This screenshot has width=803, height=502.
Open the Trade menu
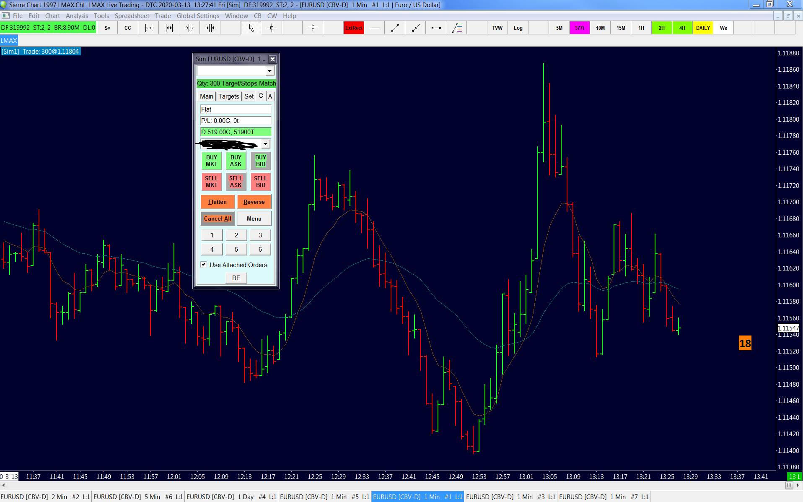pos(163,16)
